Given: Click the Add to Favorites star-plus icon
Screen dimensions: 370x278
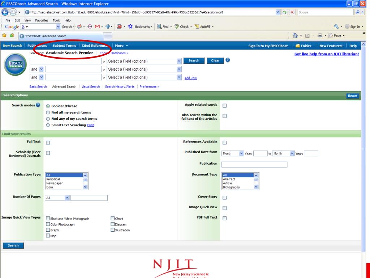Looking at the screenshot, I should 12,36.
